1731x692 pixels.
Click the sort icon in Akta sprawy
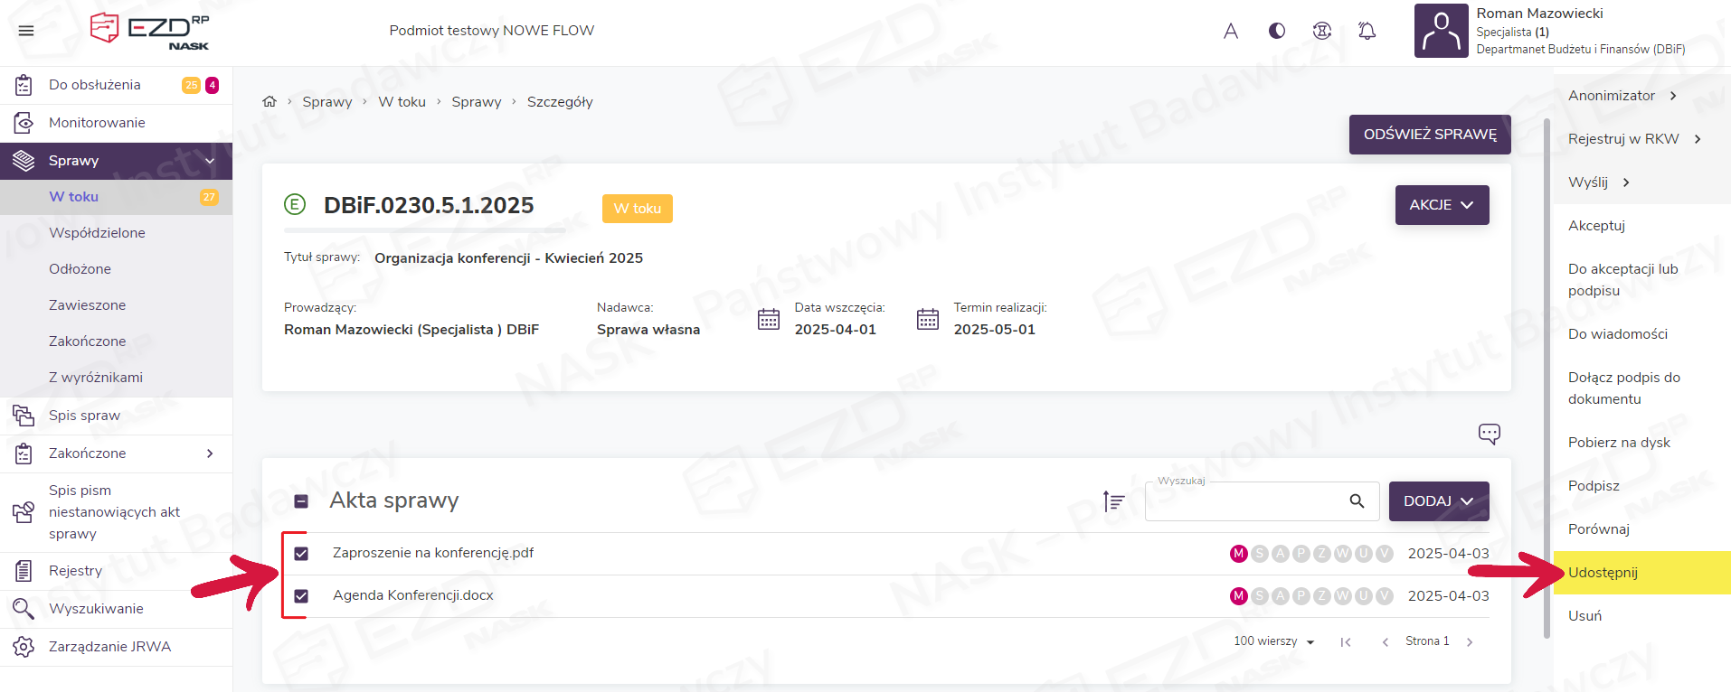point(1113,500)
